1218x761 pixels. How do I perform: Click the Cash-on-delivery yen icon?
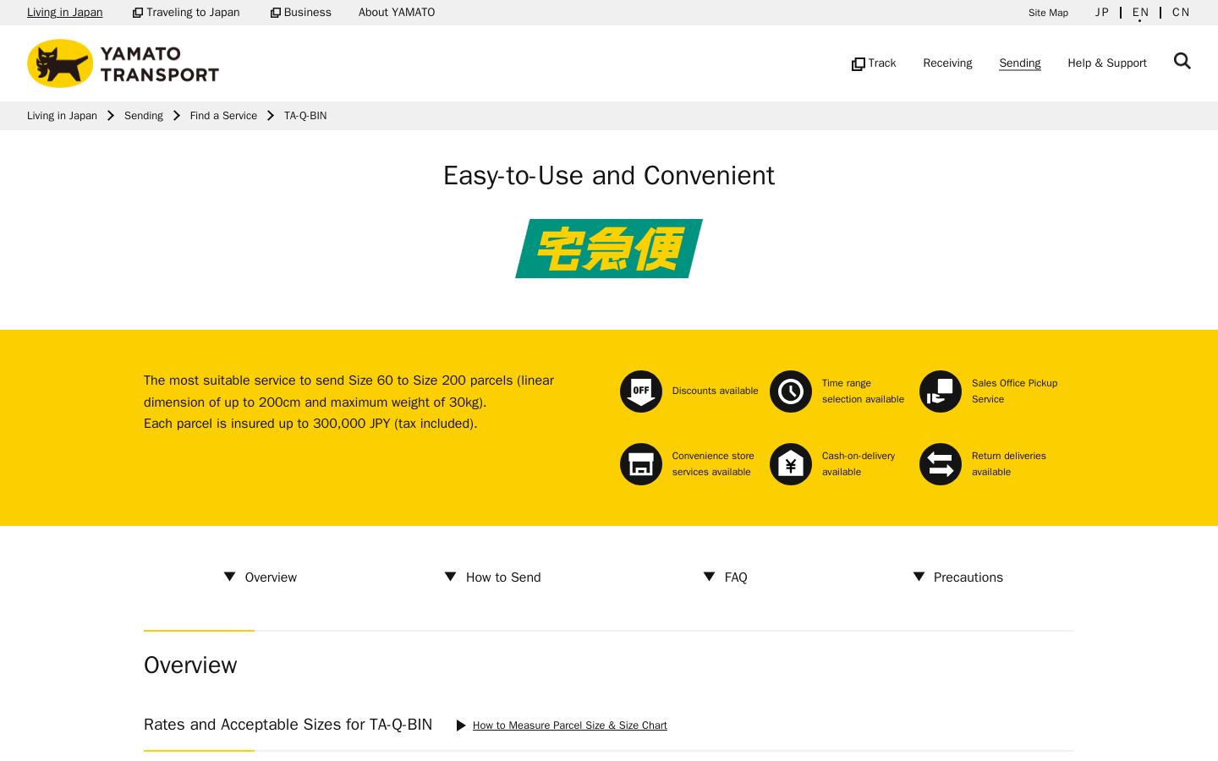(x=791, y=464)
